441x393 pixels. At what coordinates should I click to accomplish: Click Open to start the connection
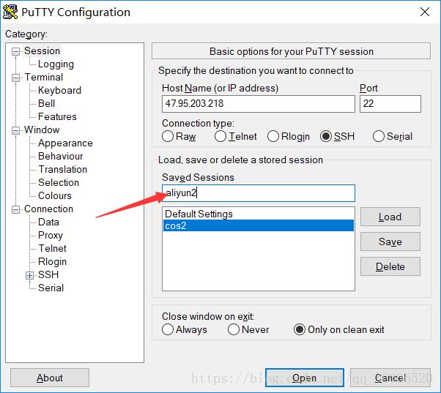click(305, 378)
